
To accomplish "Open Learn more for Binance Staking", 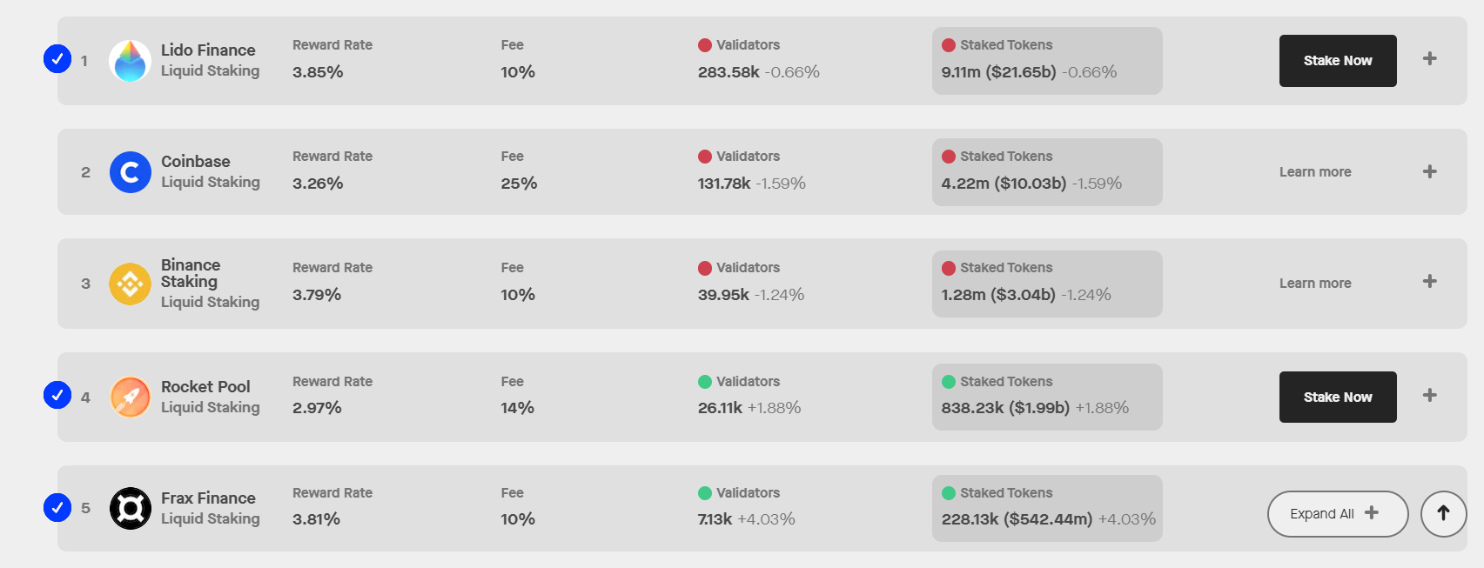I will click(1314, 284).
